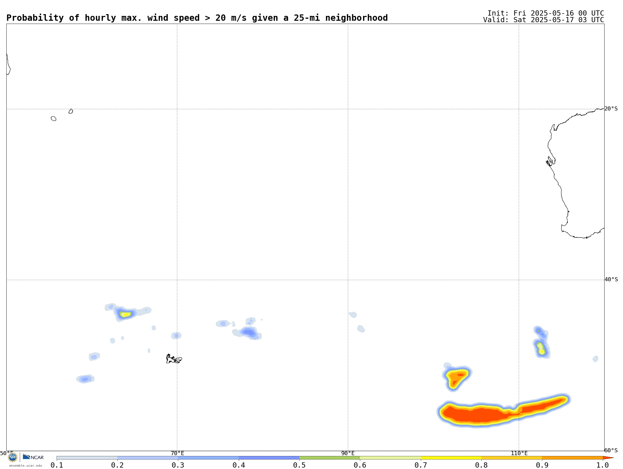
Task: Click the 90°E longitude label
Action: click(348, 453)
